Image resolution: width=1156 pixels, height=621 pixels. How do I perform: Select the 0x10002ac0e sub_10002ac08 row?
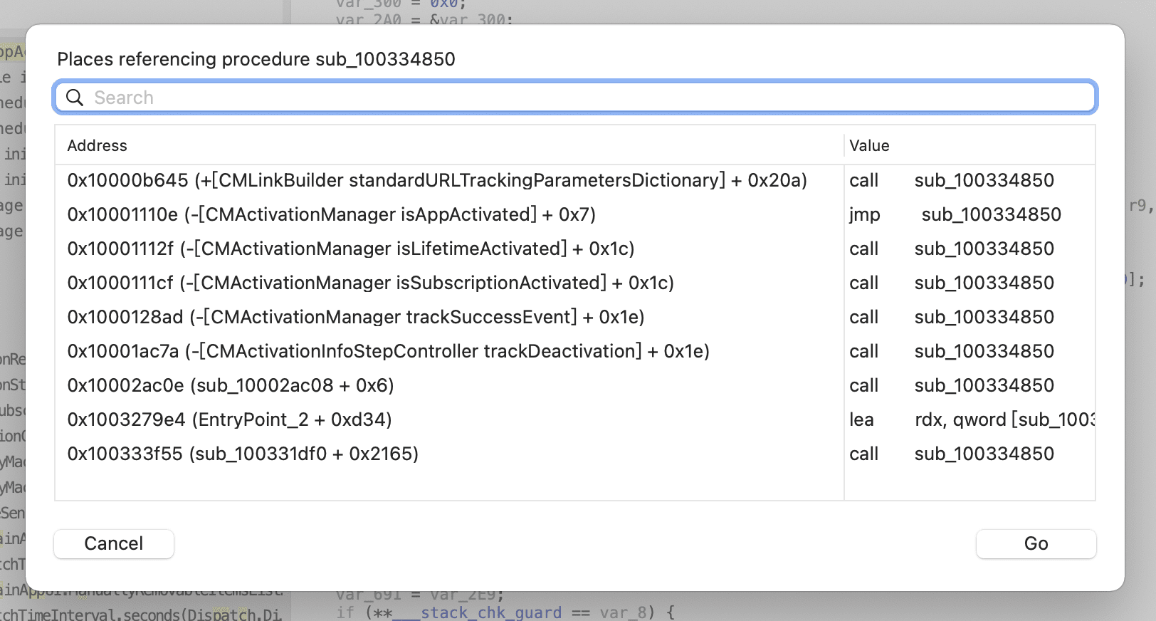pos(575,385)
